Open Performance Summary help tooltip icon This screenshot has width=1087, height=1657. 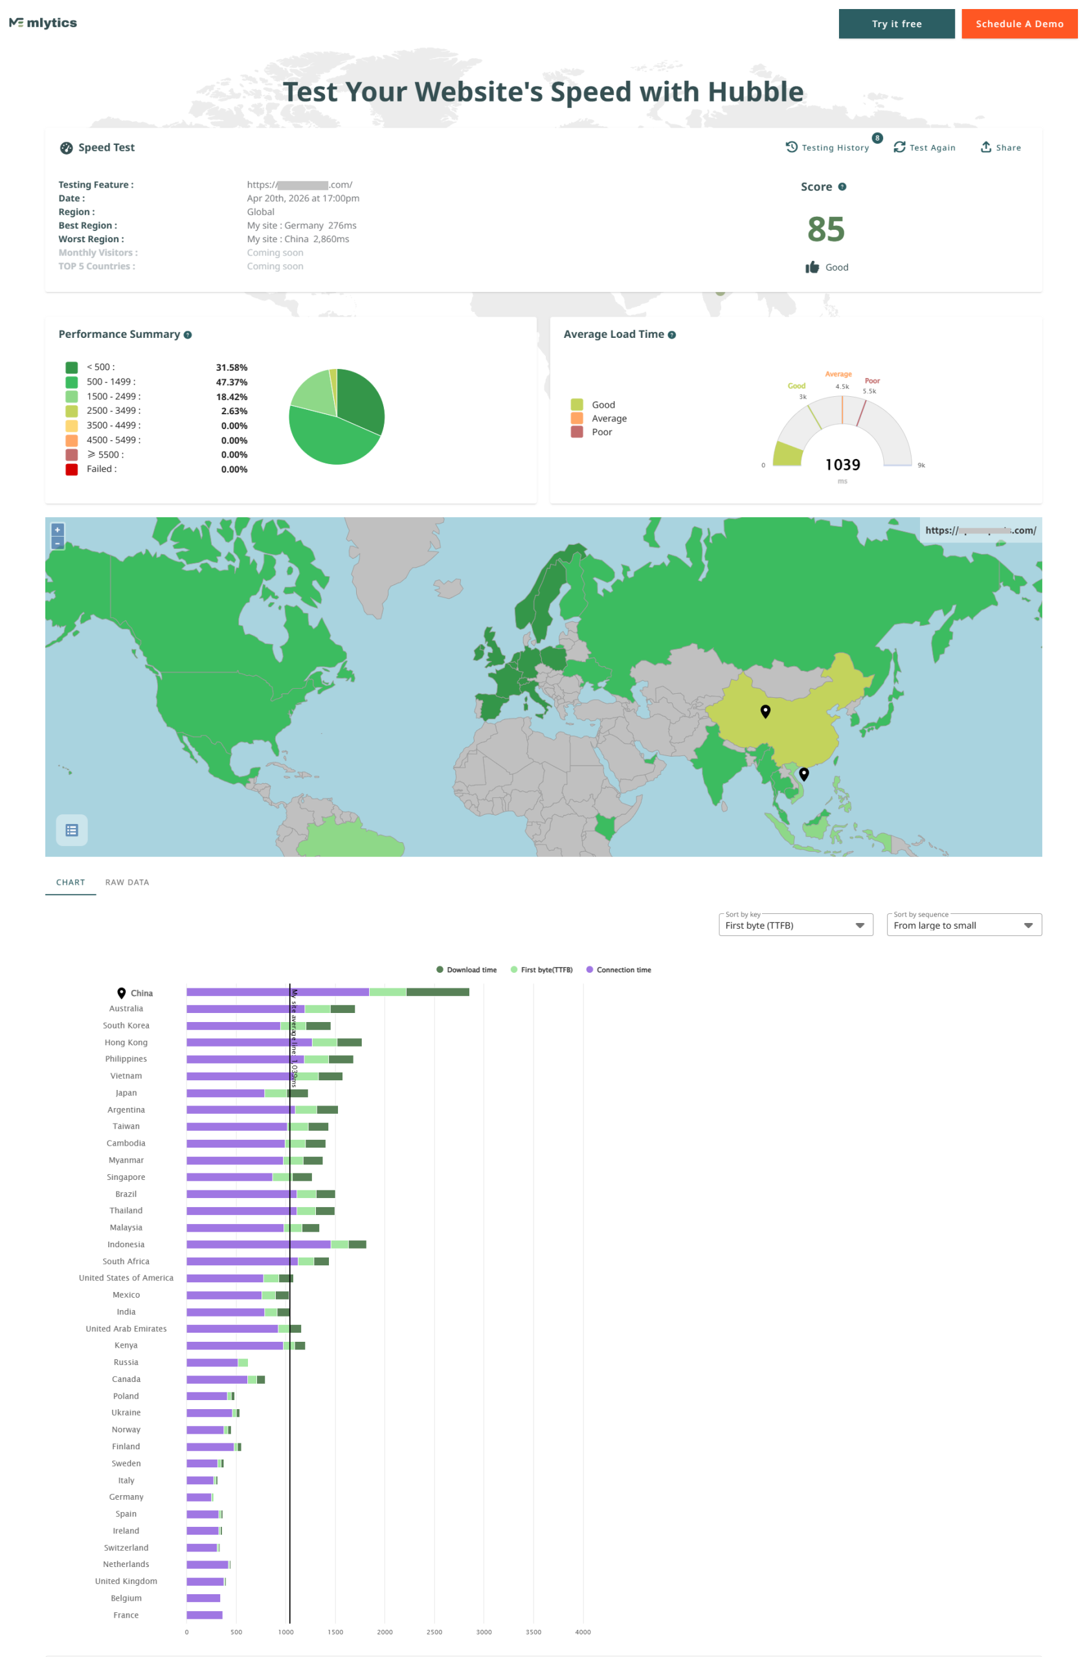coord(187,335)
